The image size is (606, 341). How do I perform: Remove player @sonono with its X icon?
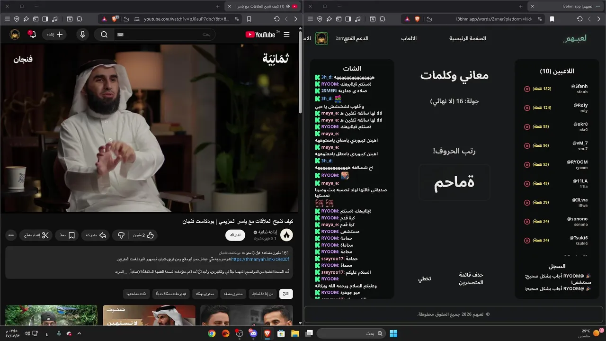527,222
